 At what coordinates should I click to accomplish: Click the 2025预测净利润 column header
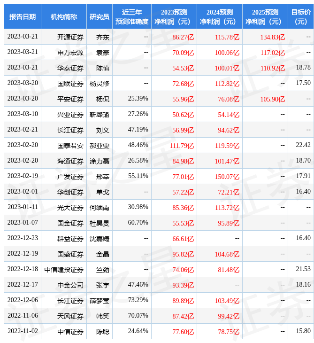coord(265,16)
